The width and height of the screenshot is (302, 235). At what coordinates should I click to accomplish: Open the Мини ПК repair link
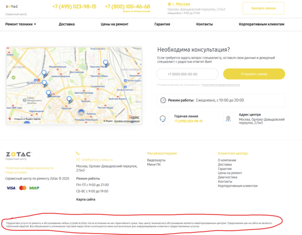[154, 164]
